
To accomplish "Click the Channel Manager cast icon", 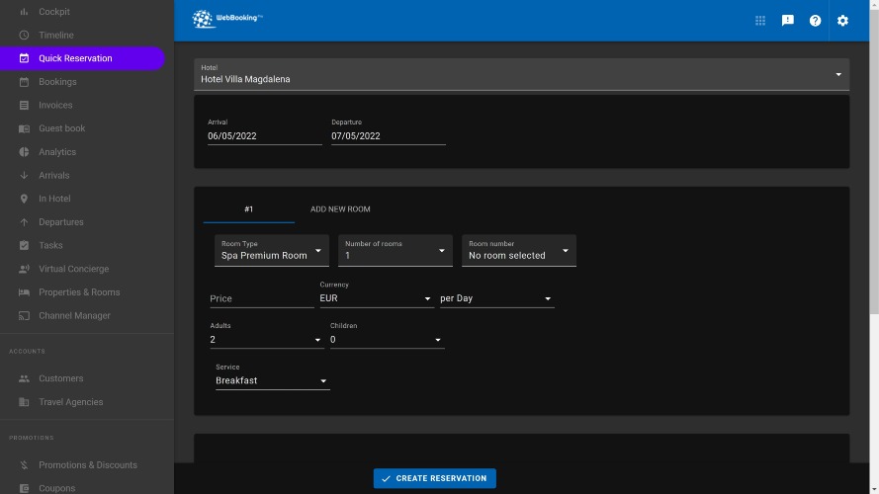I will [x=24, y=316].
